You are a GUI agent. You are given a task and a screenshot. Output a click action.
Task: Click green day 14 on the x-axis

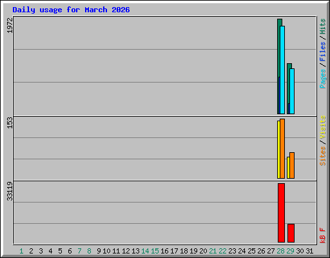[x=145, y=251]
